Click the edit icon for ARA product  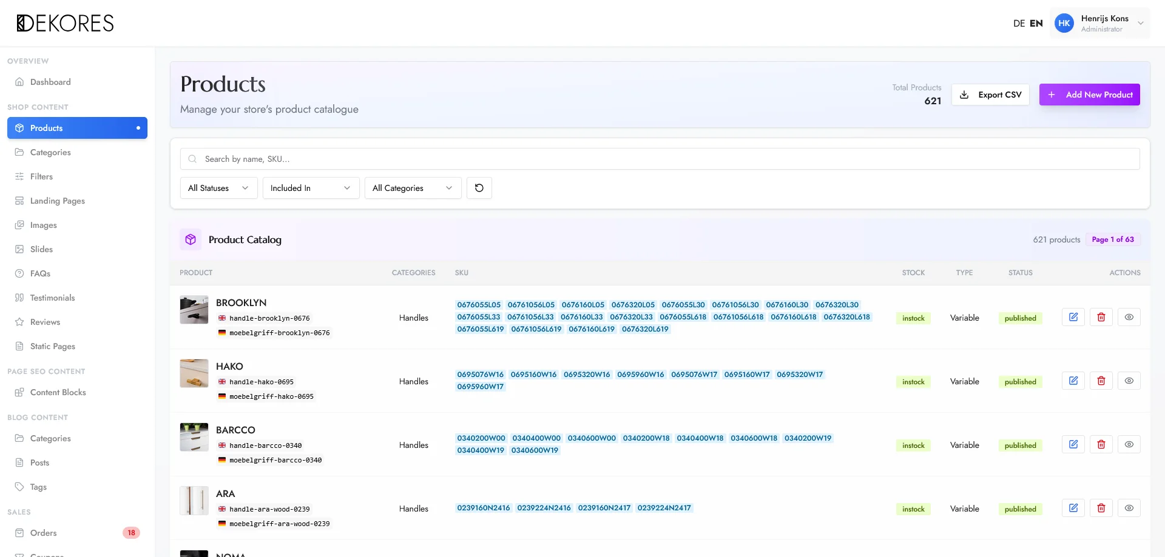click(x=1073, y=508)
